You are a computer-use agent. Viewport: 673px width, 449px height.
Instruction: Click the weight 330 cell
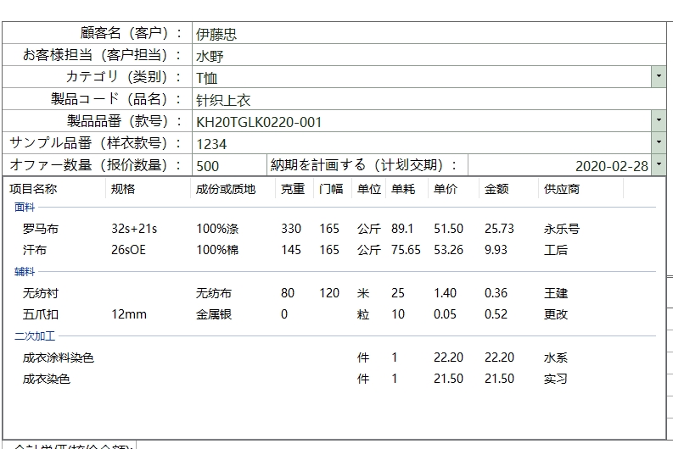(291, 229)
